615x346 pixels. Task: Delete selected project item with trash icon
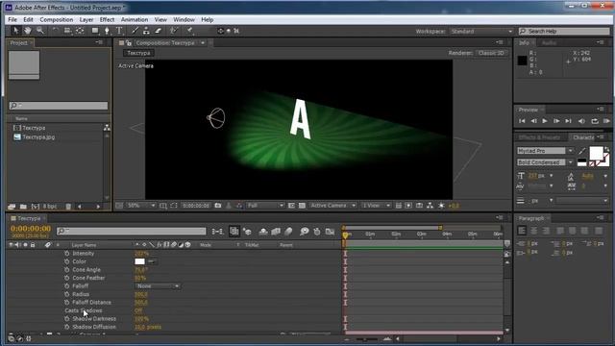(x=68, y=207)
